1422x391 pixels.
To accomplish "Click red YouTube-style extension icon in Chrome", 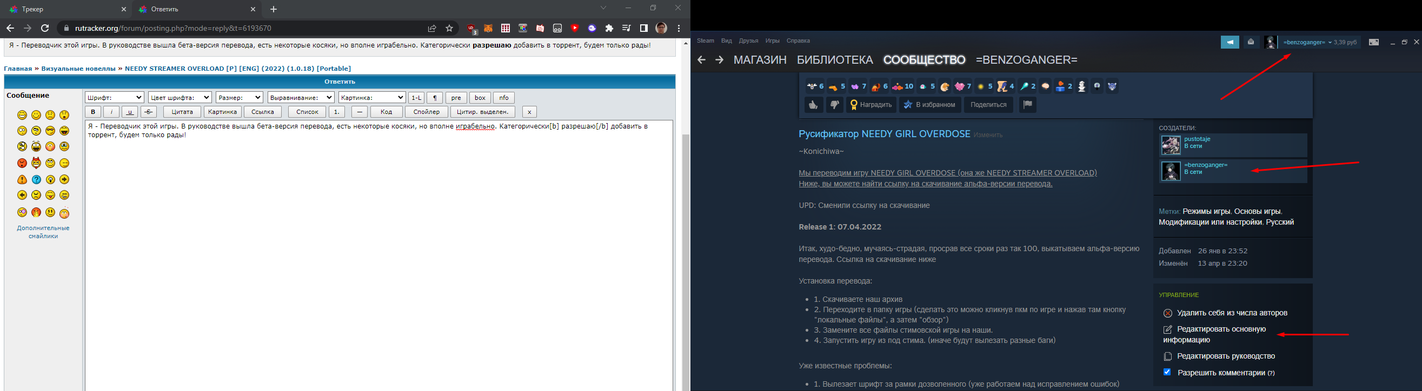I will coord(575,28).
